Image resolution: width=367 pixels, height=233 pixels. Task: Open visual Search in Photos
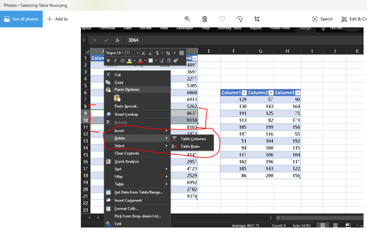[x=322, y=19]
